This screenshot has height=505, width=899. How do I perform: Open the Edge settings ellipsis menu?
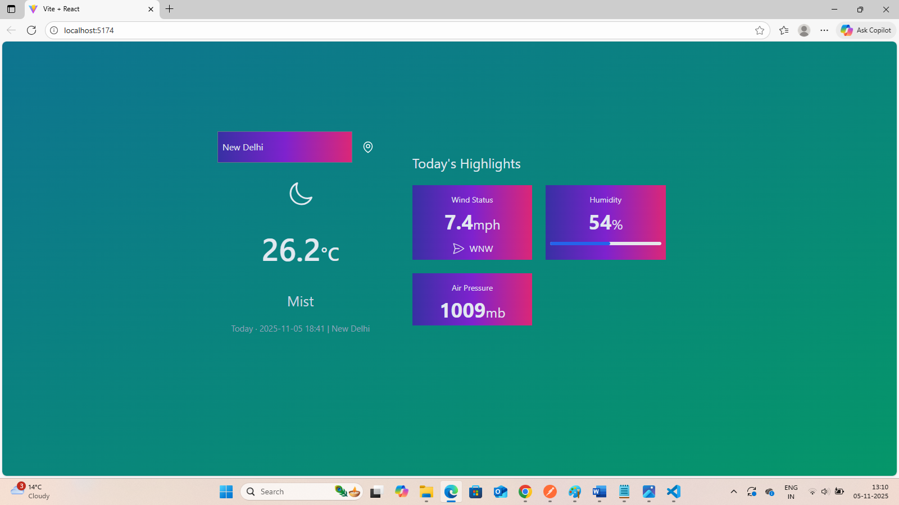[824, 30]
